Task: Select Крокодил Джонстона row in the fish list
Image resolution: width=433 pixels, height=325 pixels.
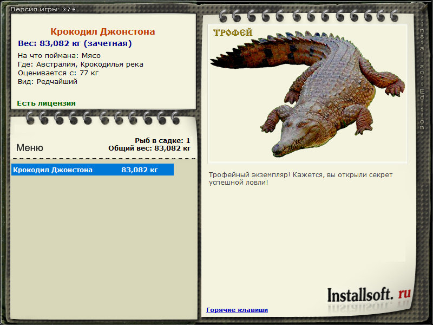Action: coord(93,170)
